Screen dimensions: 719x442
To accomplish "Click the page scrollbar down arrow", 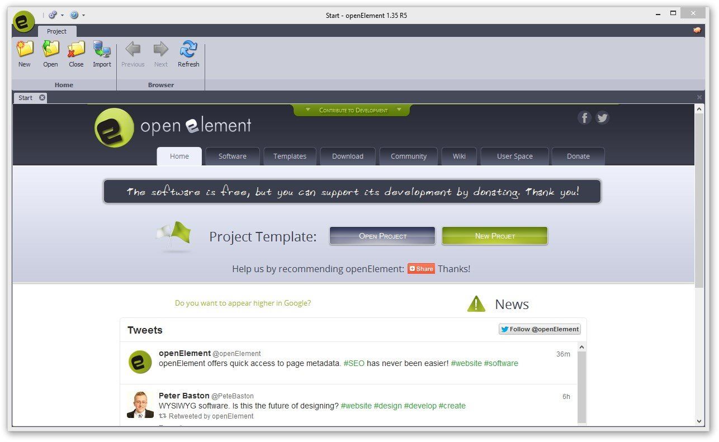I will pyautogui.click(x=699, y=421).
